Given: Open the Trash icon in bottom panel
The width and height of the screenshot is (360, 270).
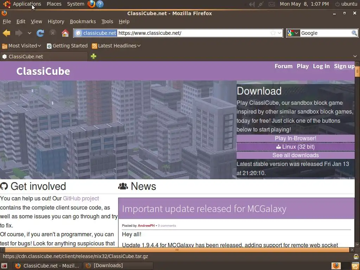Looking at the screenshot, I should 355,266.
